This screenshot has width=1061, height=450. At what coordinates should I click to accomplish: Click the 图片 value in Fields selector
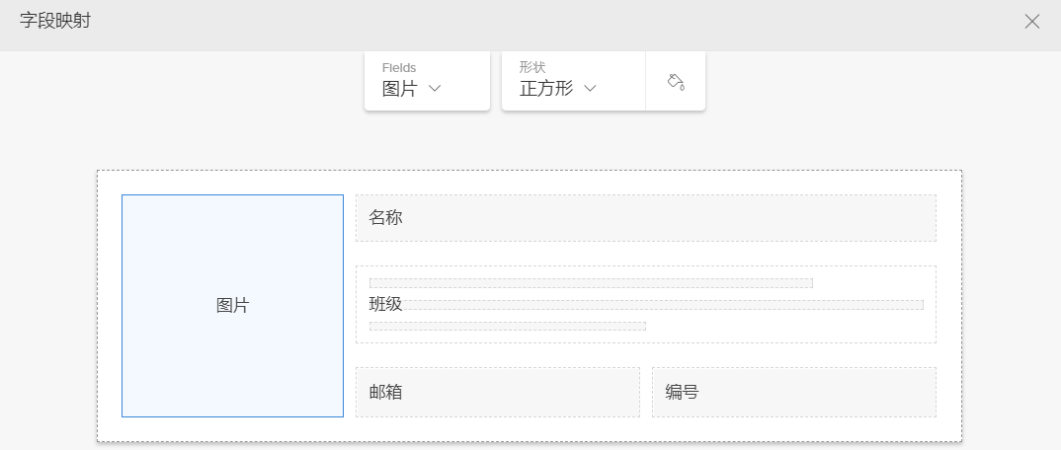(x=400, y=88)
